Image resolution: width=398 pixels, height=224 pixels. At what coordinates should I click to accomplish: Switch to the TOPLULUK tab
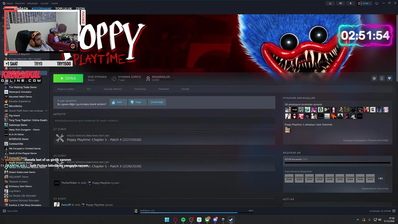coord(64,9)
